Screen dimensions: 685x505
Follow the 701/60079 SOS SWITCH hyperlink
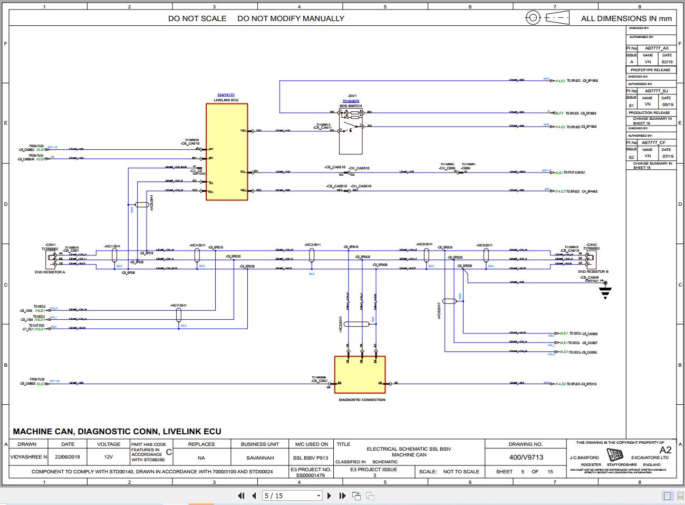(x=350, y=100)
